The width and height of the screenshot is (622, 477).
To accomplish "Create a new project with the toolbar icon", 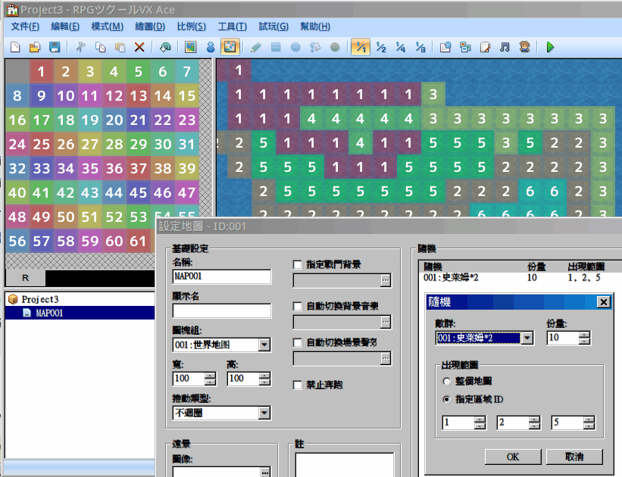I will pyautogui.click(x=15, y=47).
